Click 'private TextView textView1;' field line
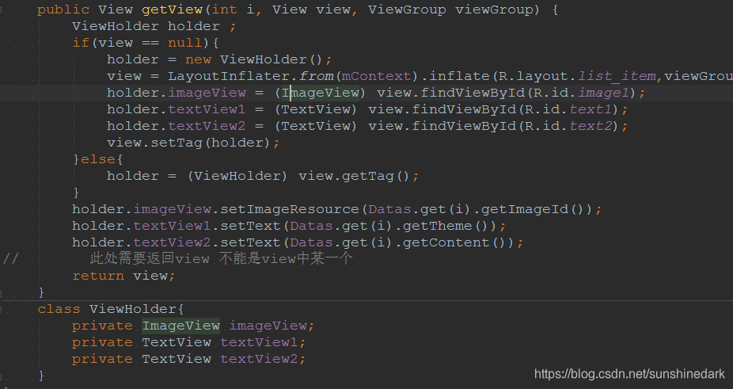The image size is (733, 389). tap(189, 342)
